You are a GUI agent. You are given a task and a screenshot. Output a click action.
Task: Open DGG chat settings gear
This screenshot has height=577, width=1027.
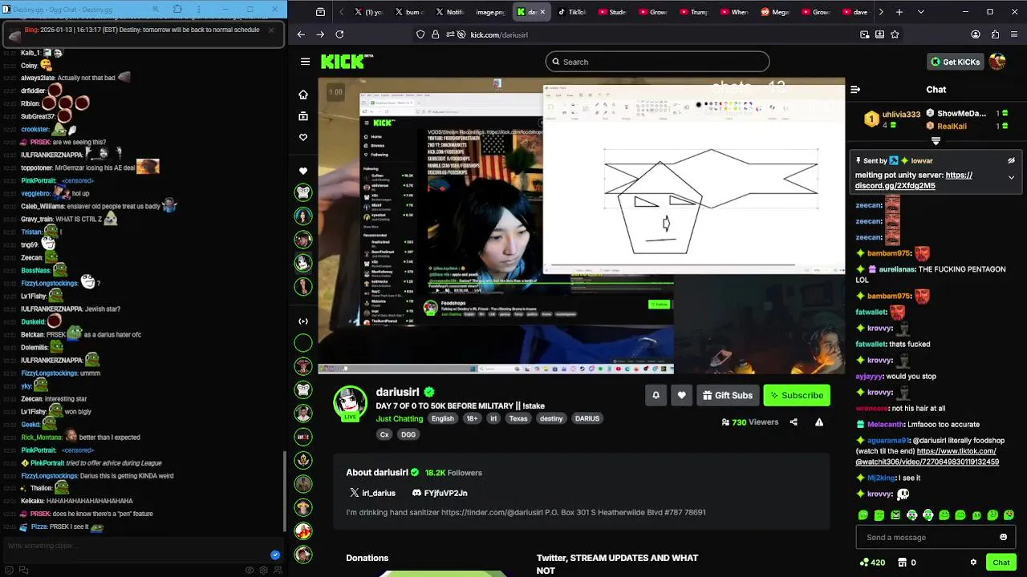point(263,570)
